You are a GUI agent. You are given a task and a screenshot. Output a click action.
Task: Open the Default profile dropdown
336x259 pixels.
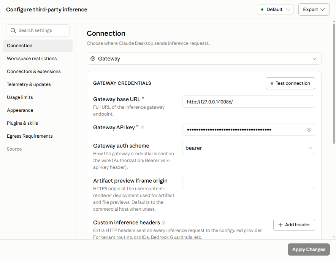pyautogui.click(x=275, y=10)
